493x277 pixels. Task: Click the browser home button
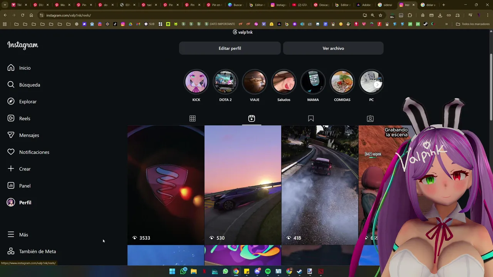coord(31,15)
